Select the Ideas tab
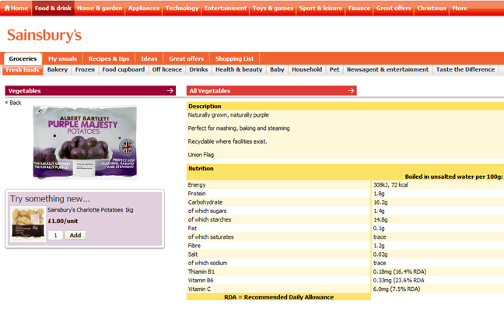The height and width of the screenshot is (315, 504). point(149,59)
